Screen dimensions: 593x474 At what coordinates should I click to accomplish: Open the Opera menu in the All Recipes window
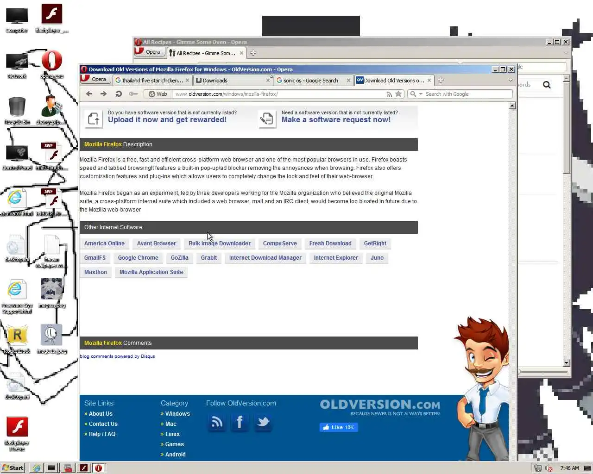[149, 52]
